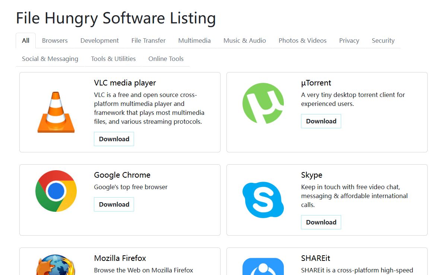Click the SHAREit blue logo

click(x=263, y=266)
